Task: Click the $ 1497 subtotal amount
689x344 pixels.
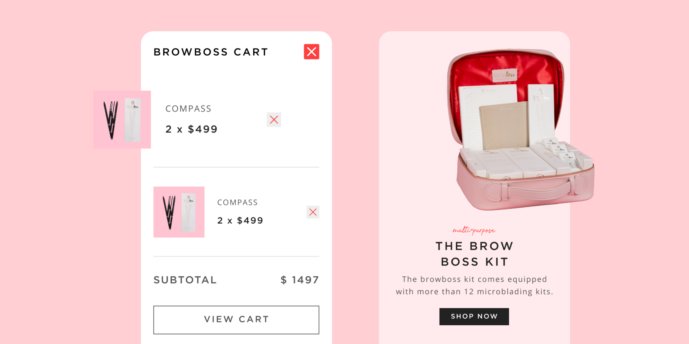Action: tap(300, 280)
